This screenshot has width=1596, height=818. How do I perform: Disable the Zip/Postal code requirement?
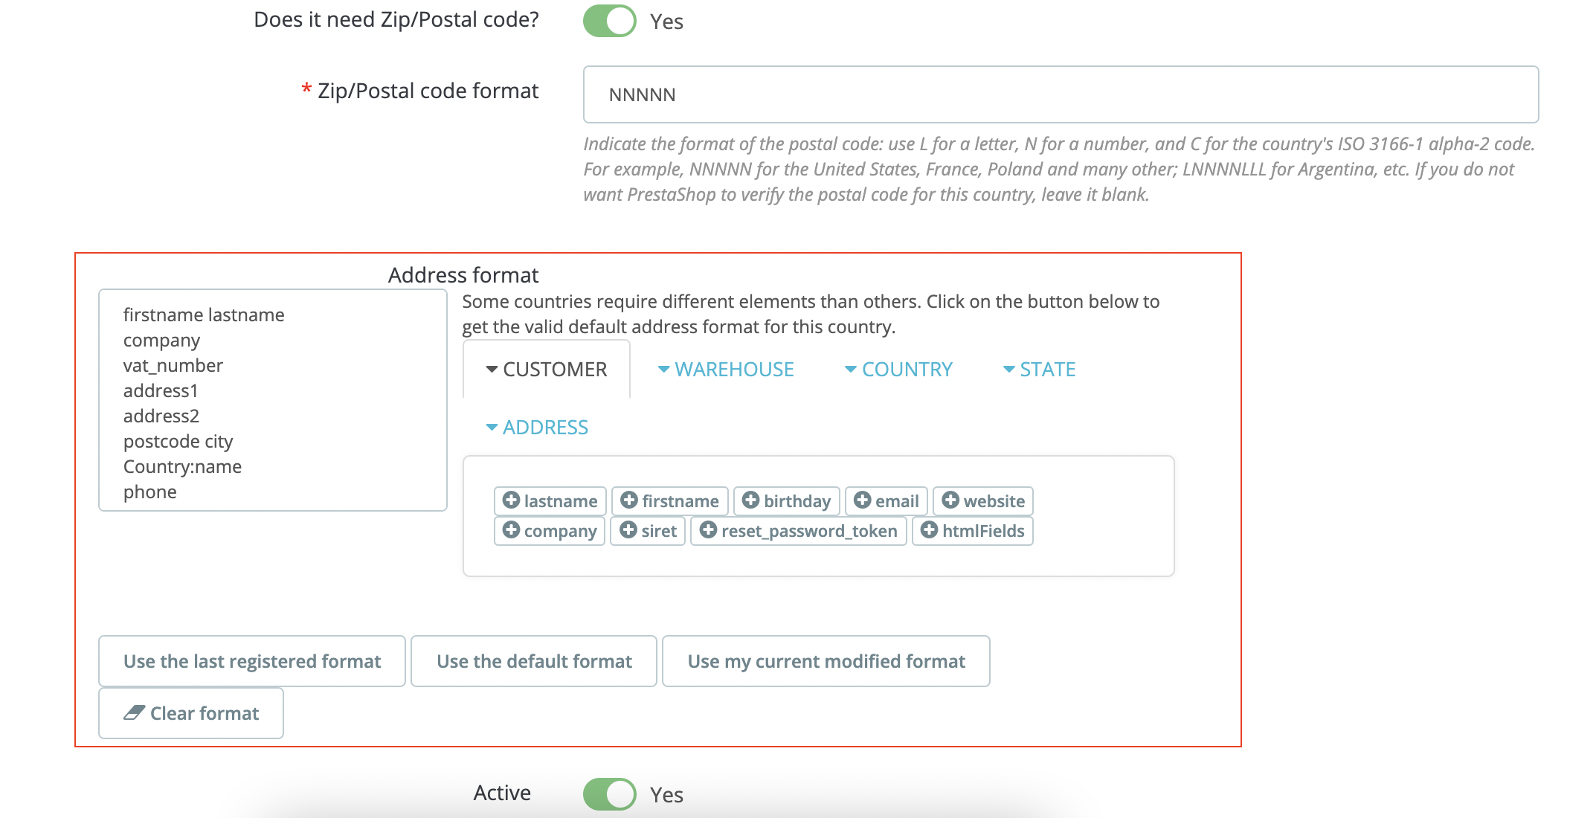click(x=608, y=20)
